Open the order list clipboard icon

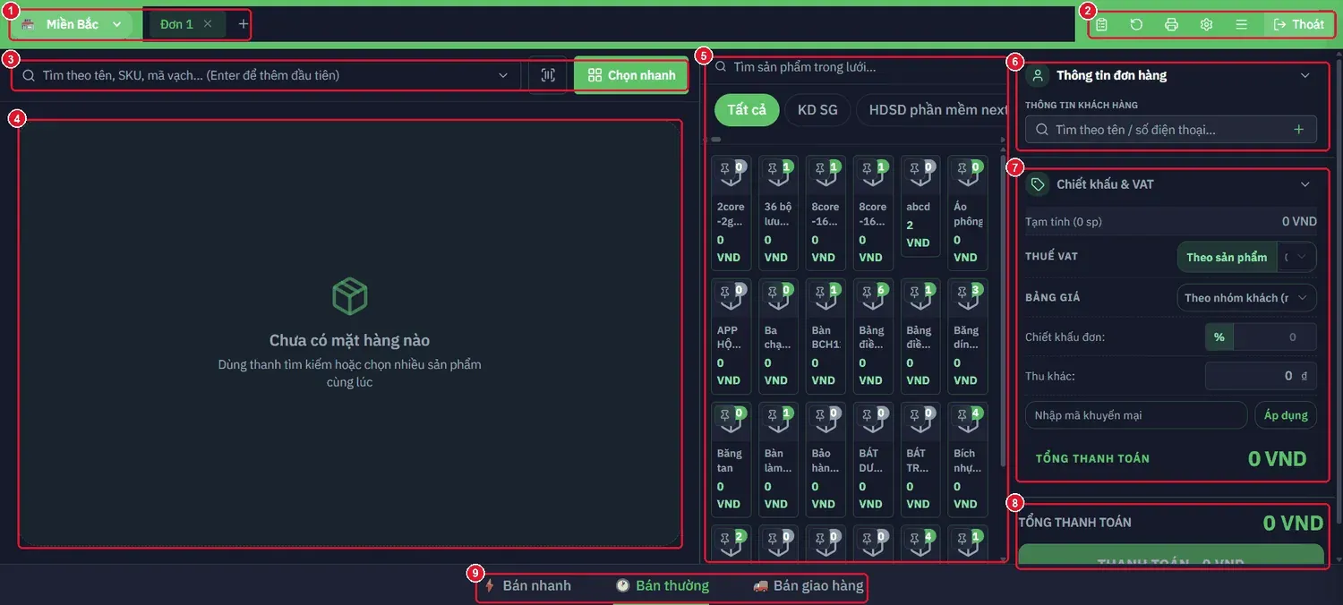pos(1101,24)
